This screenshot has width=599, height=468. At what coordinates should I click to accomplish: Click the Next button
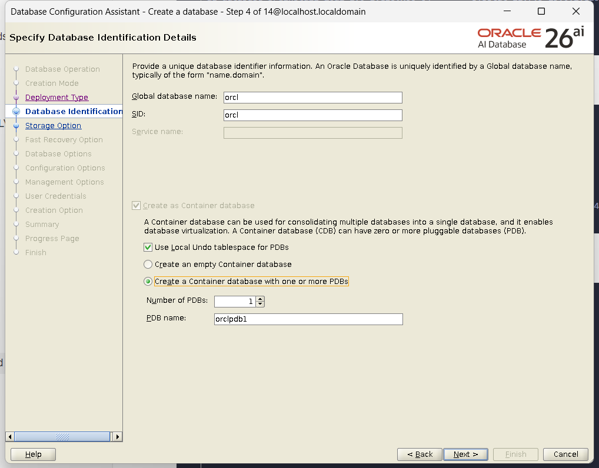tap(465, 454)
